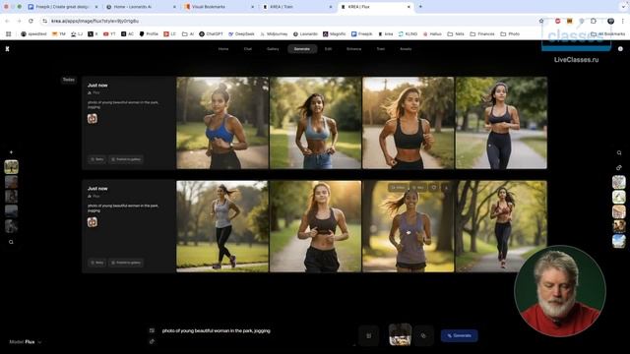
Task: Select the first session thumbnail in left sidebar
Action: (x=11, y=167)
